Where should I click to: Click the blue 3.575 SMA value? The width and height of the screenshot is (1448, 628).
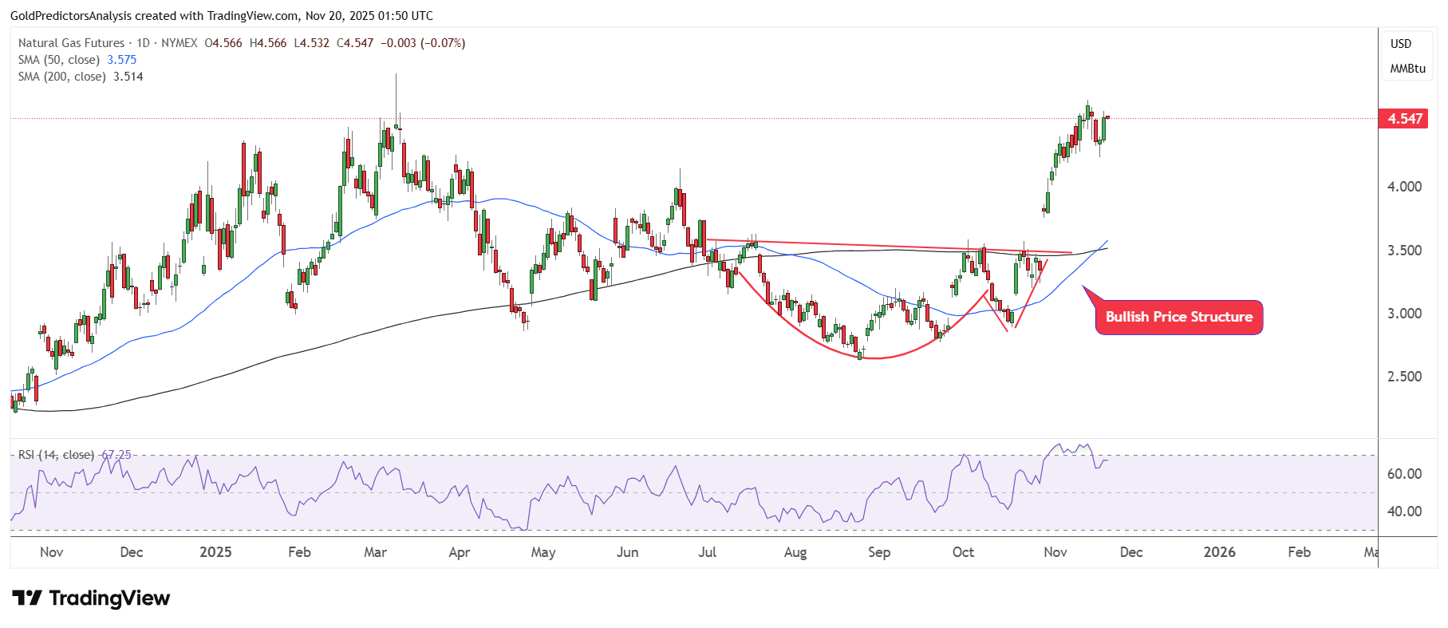coord(122,60)
